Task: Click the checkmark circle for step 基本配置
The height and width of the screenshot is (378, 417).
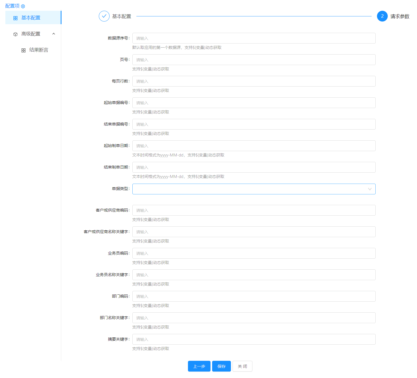Action: 104,16
